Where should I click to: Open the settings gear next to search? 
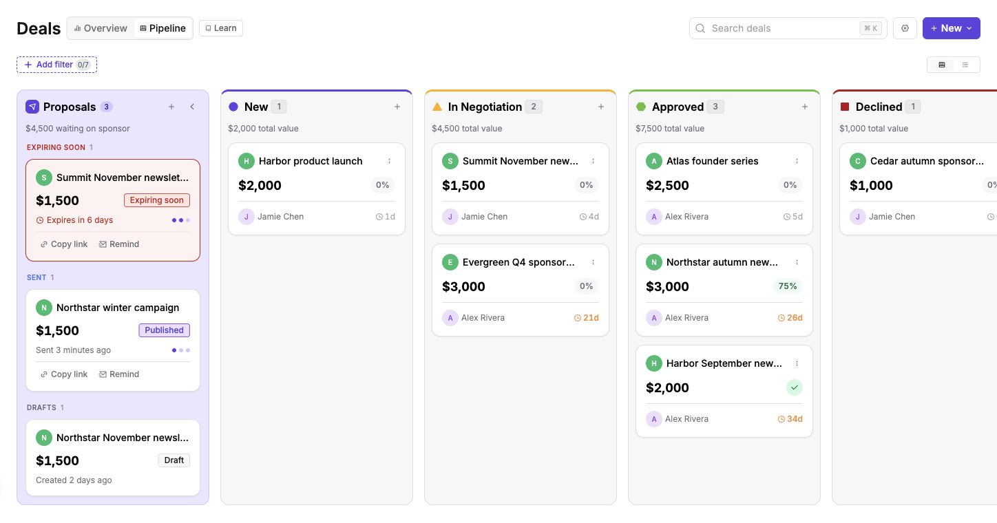tap(905, 28)
